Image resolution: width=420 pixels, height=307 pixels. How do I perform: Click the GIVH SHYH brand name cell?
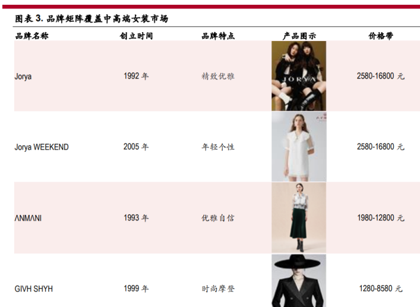pyautogui.click(x=34, y=289)
